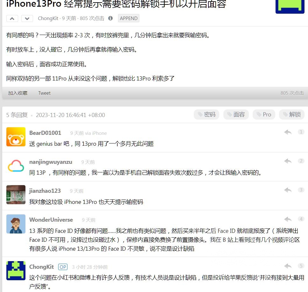Open the 解锁 tag
This screenshot has width=308, height=292.
[292, 115]
